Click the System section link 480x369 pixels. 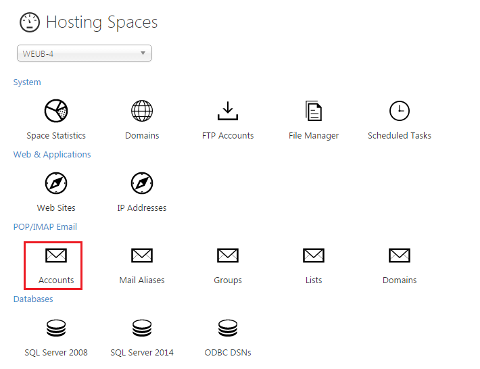(x=27, y=82)
